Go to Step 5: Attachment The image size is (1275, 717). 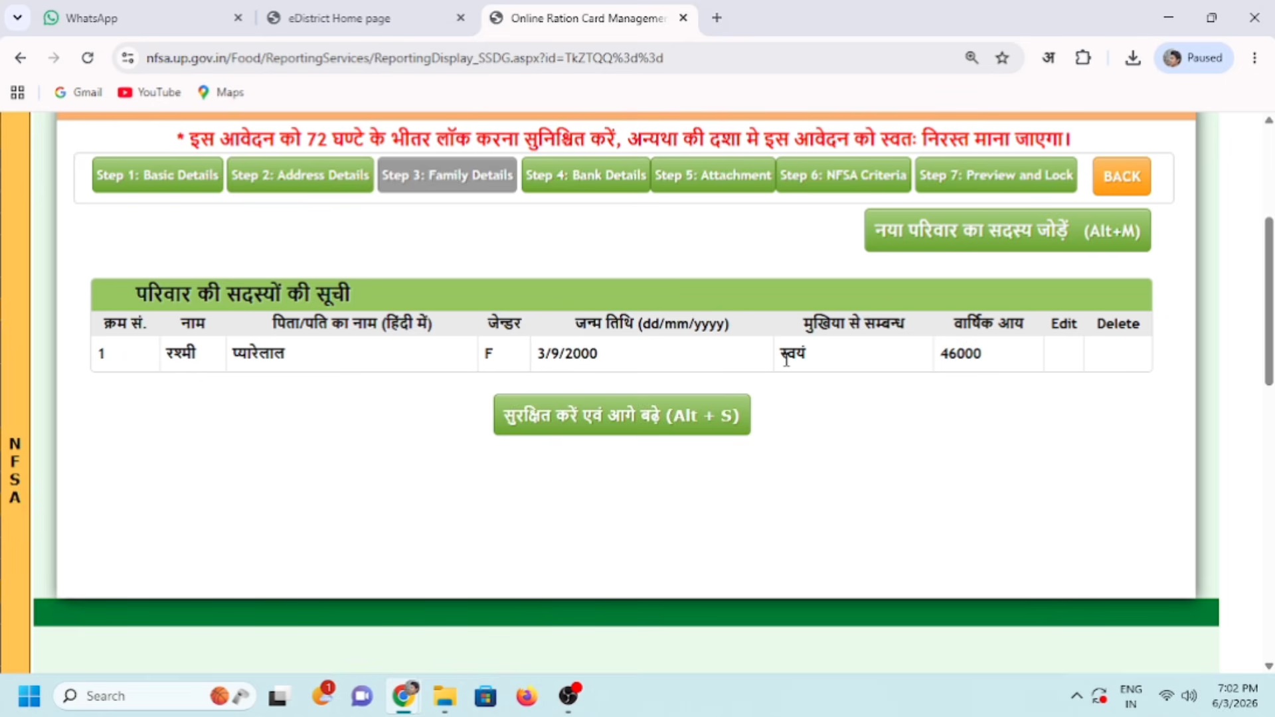(x=713, y=175)
